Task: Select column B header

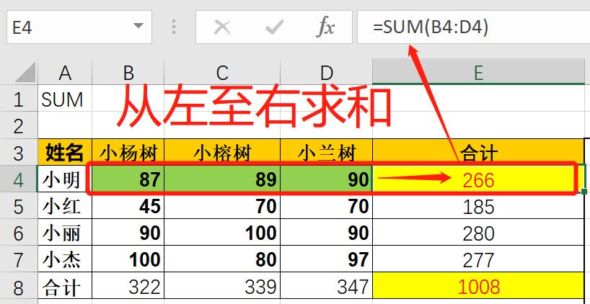Action: [128, 73]
